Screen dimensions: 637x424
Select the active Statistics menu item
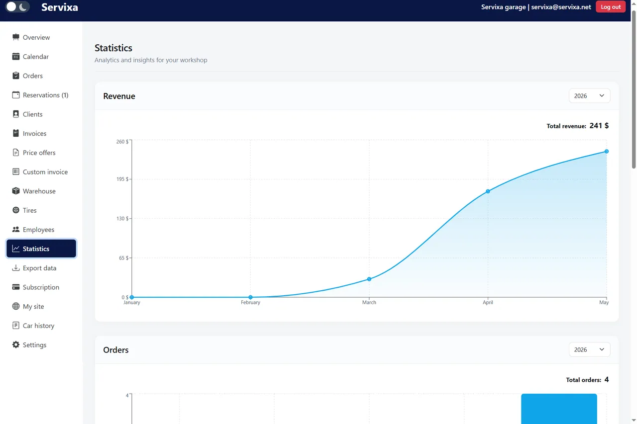(41, 249)
